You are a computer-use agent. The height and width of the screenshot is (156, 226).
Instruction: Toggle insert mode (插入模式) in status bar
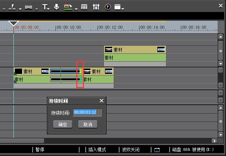click(97, 149)
